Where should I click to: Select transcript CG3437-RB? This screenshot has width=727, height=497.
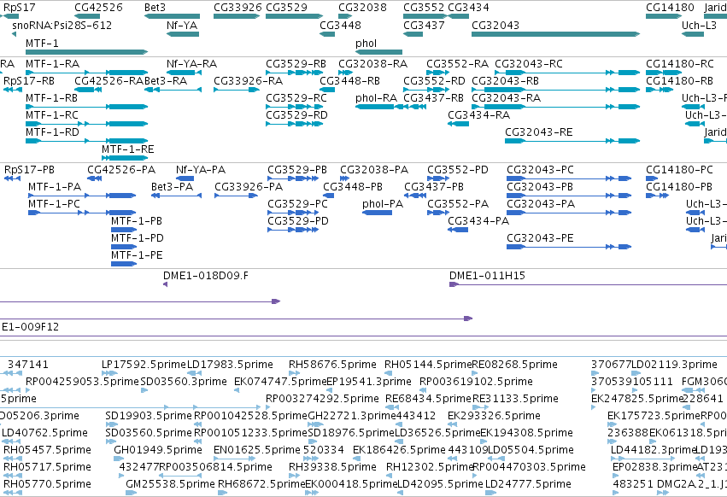pyautogui.click(x=433, y=98)
